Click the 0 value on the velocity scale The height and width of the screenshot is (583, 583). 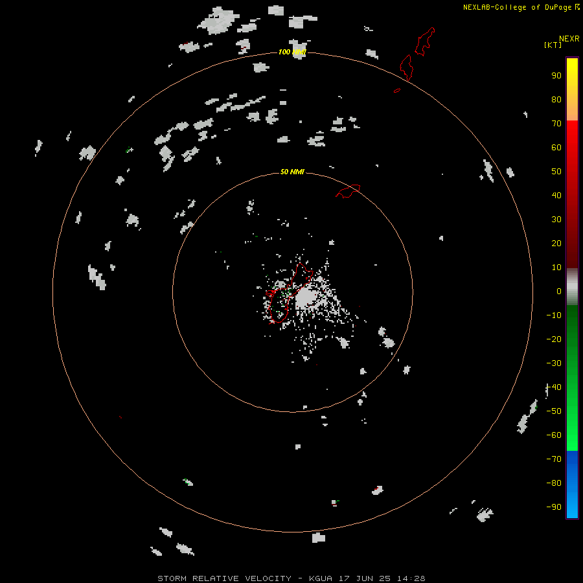point(559,291)
